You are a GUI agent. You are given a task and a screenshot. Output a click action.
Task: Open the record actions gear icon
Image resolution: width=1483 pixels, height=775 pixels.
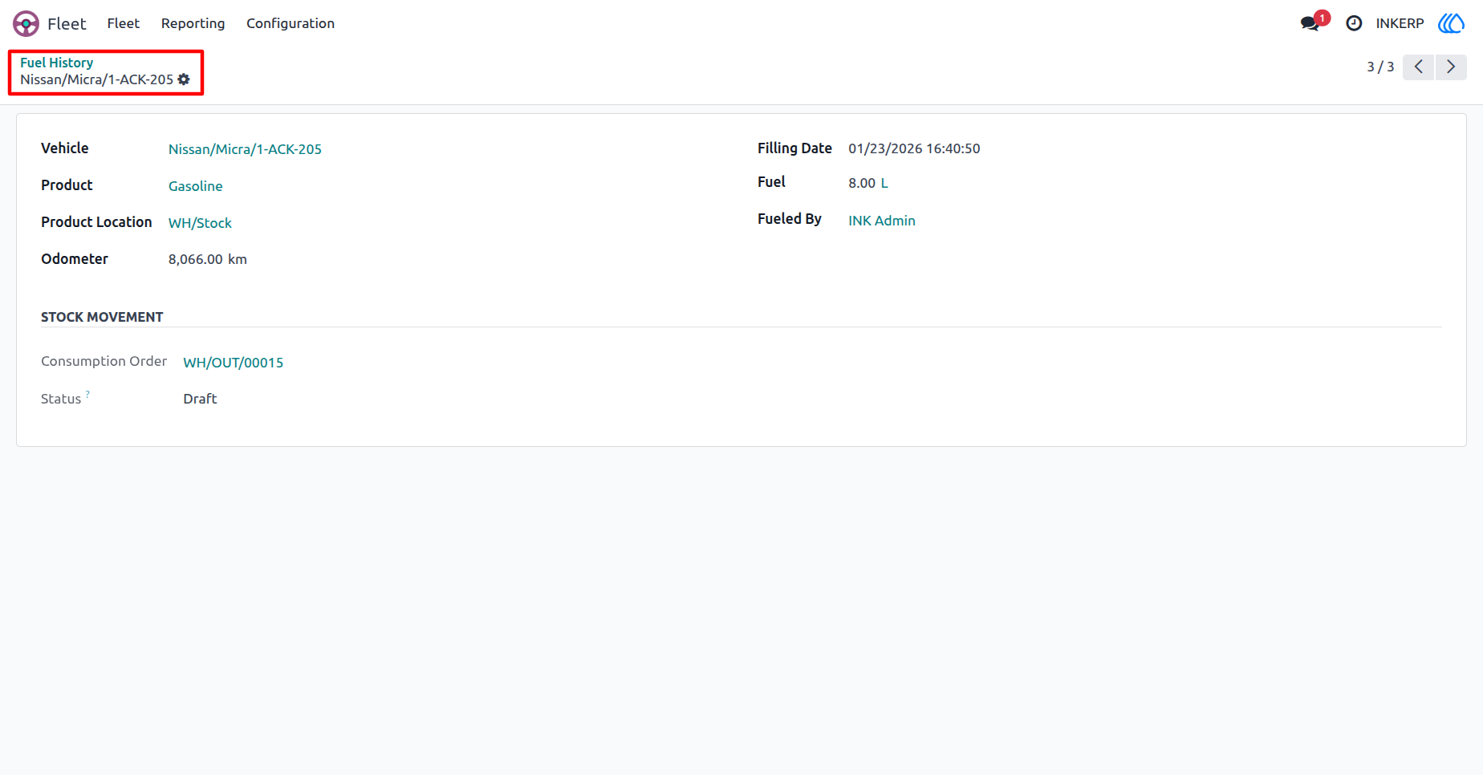point(184,79)
